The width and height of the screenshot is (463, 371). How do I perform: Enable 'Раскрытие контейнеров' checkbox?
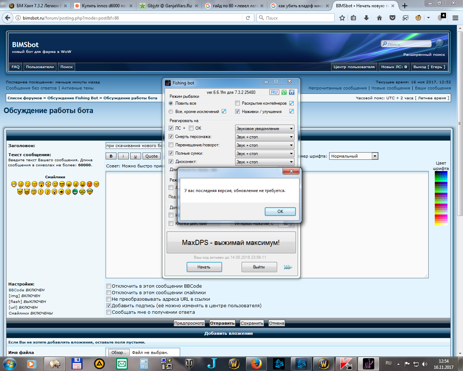pos(238,103)
